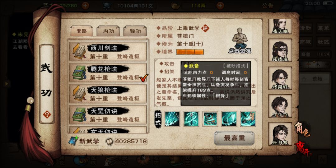336x168 pixels.
Task: Tap the third skill move icon
Action: (210, 119)
